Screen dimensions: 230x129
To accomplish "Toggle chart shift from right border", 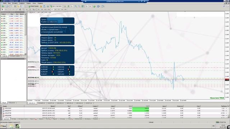I will pyautogui.click(x=90, y=6).
